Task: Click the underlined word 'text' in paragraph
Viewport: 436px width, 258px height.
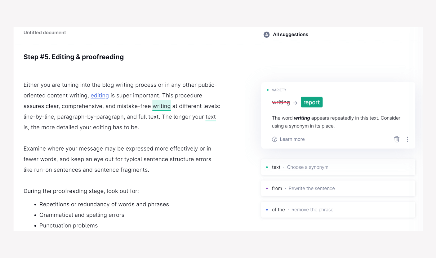Action: coord(210,117)
